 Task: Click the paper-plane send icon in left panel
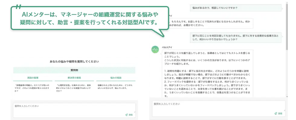[x=126, y=115]
